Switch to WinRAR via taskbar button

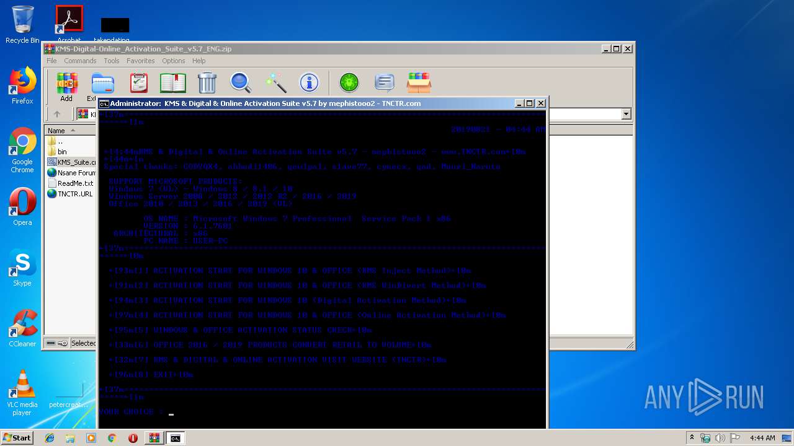point(154,438)
